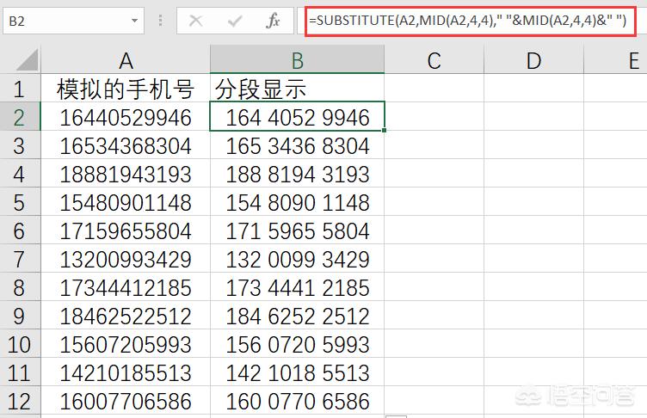Select column E header

(616, 60)
